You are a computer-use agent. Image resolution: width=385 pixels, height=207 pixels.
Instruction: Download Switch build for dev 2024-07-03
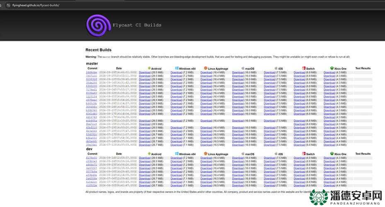[x=299, y=182]
